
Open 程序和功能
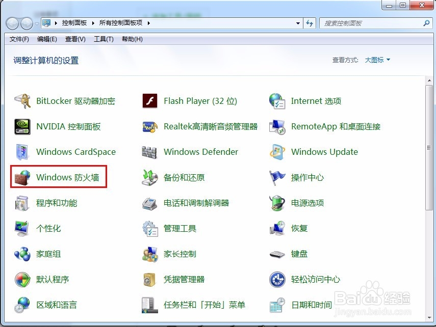coord(56,203)
